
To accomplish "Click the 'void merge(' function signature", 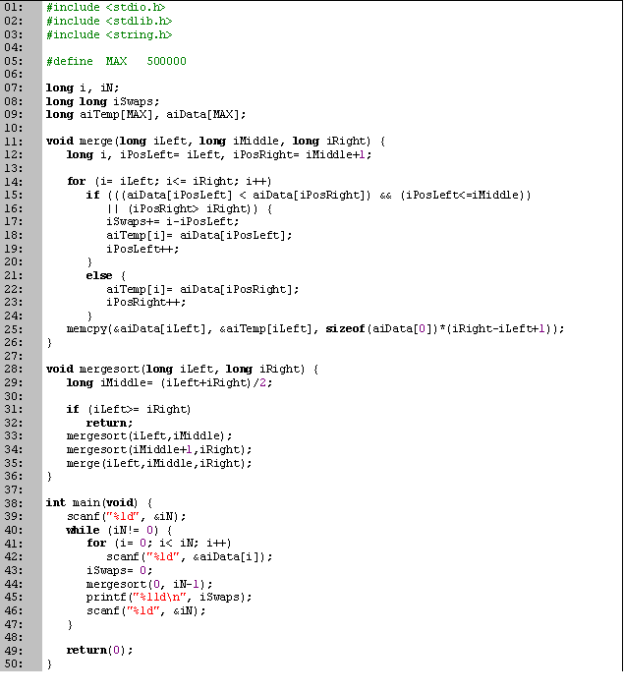I will tap(216, 142).
